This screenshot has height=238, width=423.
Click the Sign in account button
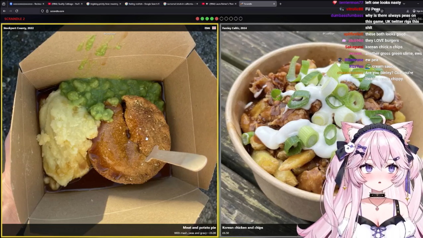coord(418,11)
